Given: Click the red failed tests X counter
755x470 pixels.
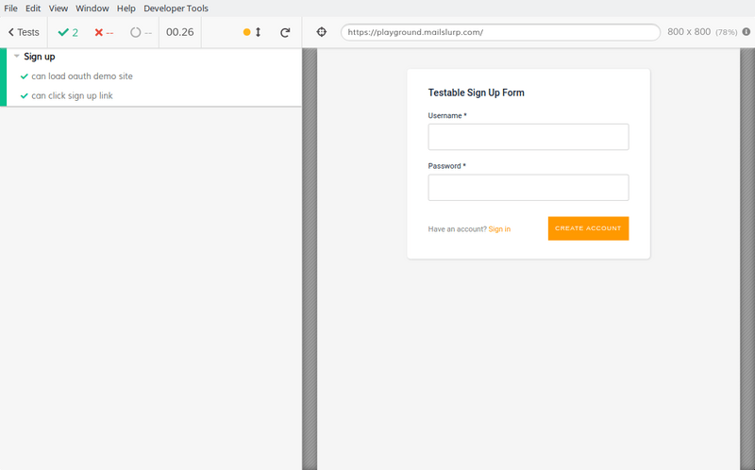Looking at the screenshot, I should point(104,32).
